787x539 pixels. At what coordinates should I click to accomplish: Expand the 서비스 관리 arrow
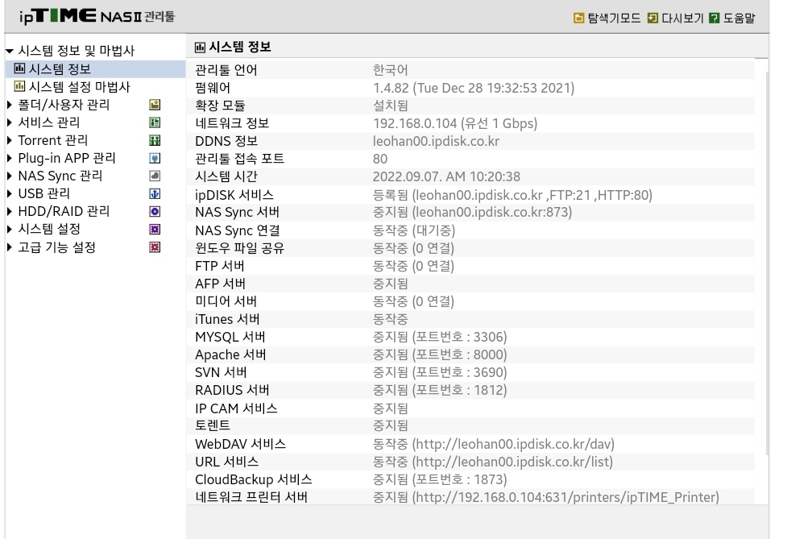tap(9, 122)
